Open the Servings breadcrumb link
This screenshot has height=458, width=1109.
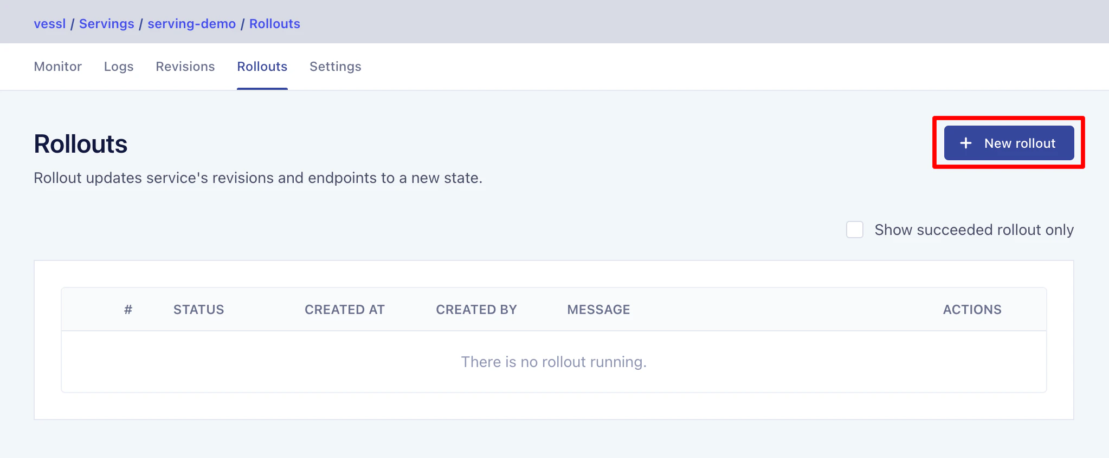pos(106,24)
